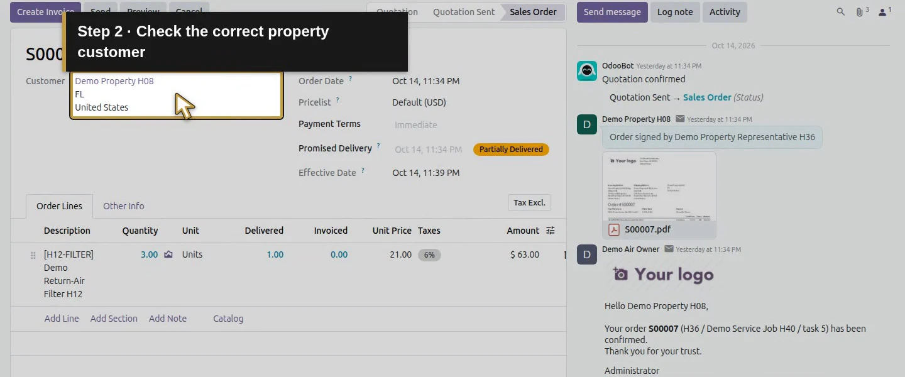Click the [H12-FILTER] product description

(x=69, y=274)
